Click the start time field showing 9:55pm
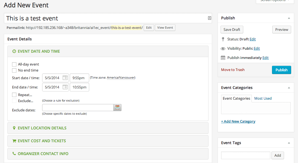The height and width of the screenshot is (163, 298). 79,78
